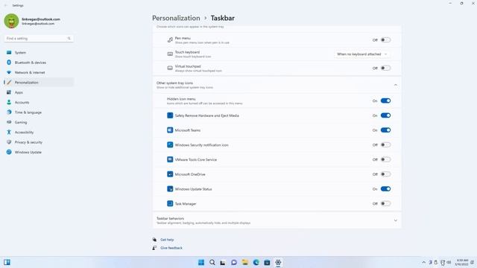Click the user profile avatar picture
Viewport: 477px width, 268px height.
coord(11,21)
